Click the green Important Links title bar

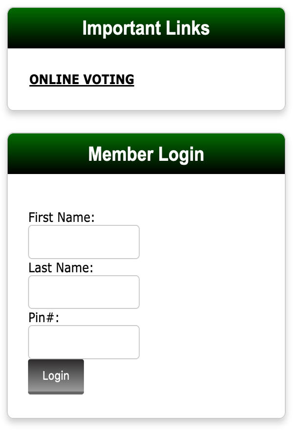click(244, 28)
